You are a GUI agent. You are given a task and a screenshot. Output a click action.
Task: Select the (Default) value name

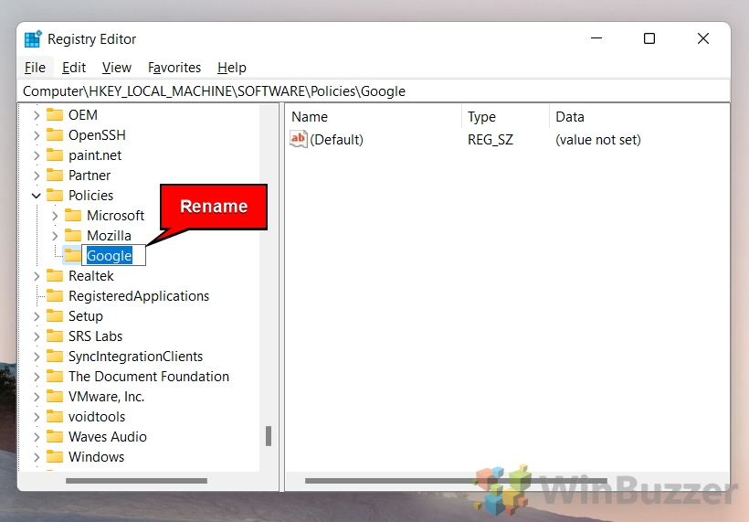(x=336, y=140)
